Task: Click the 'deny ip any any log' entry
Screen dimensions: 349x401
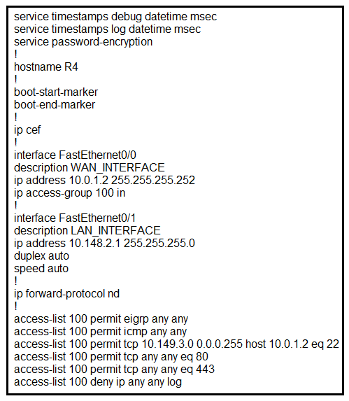Action: pos(98,382)
